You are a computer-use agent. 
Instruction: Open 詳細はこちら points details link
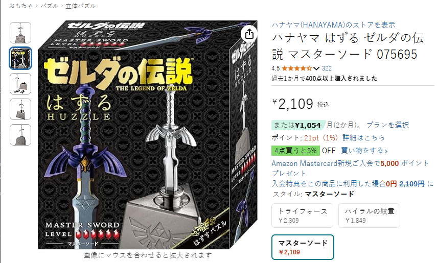pos(363,138)
